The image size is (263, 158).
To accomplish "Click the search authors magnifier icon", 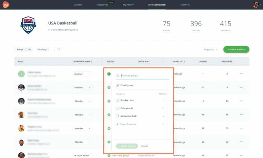I will [x=59, y=49].
